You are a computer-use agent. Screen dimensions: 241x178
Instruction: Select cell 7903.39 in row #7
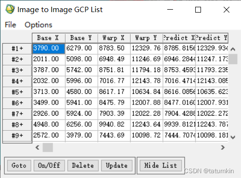point(114,114)
